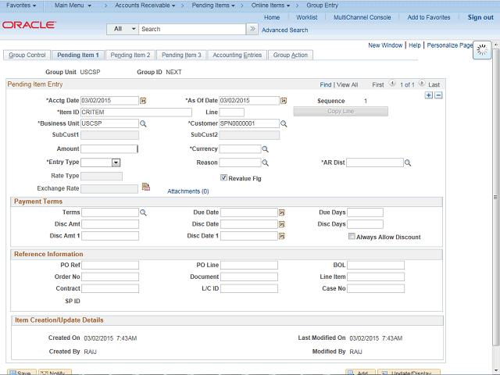This screenshot has width=500, height=375.
Task: Enable the Always Allow Discount checkbox
Action: pyautogui.click(x=352, y=237)
